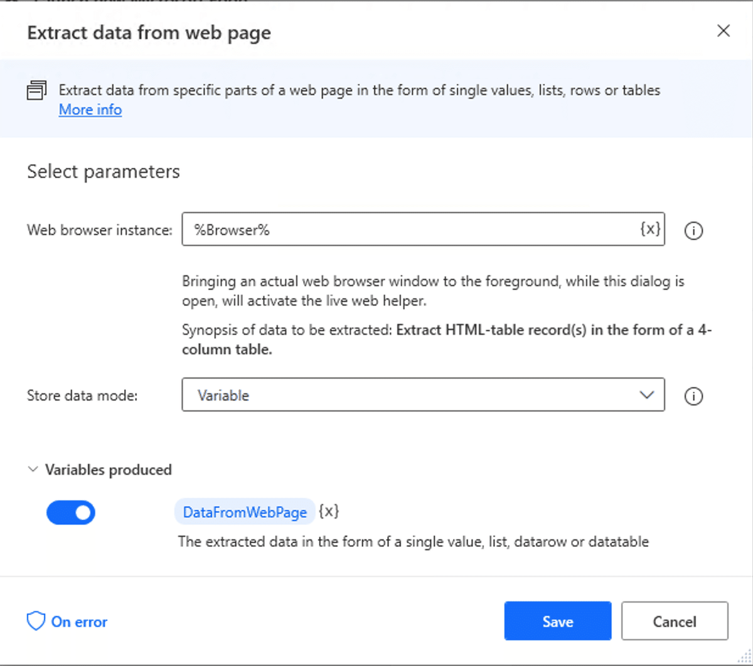Click variable icon beside DataFromWebPage

coord(329,512)
